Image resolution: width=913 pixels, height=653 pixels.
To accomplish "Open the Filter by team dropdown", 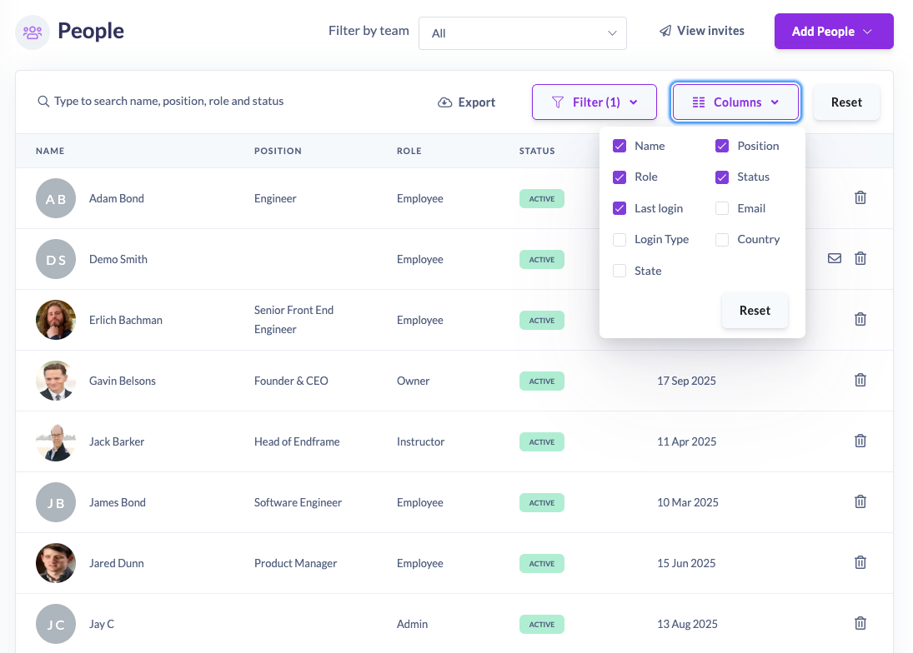I will click(522, 33).
